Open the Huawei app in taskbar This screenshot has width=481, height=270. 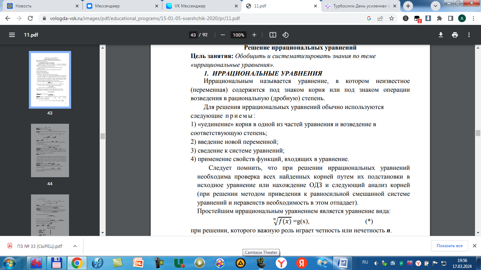tap(36, 263)
